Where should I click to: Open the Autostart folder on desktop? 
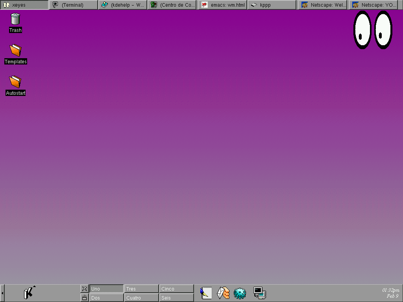(15, 82)
